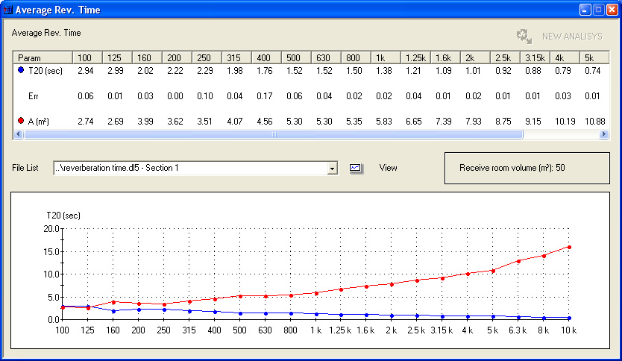The image size is (622, 361).
Task: Click T20 value 1.38 at 1k
Action: [383, 71]
